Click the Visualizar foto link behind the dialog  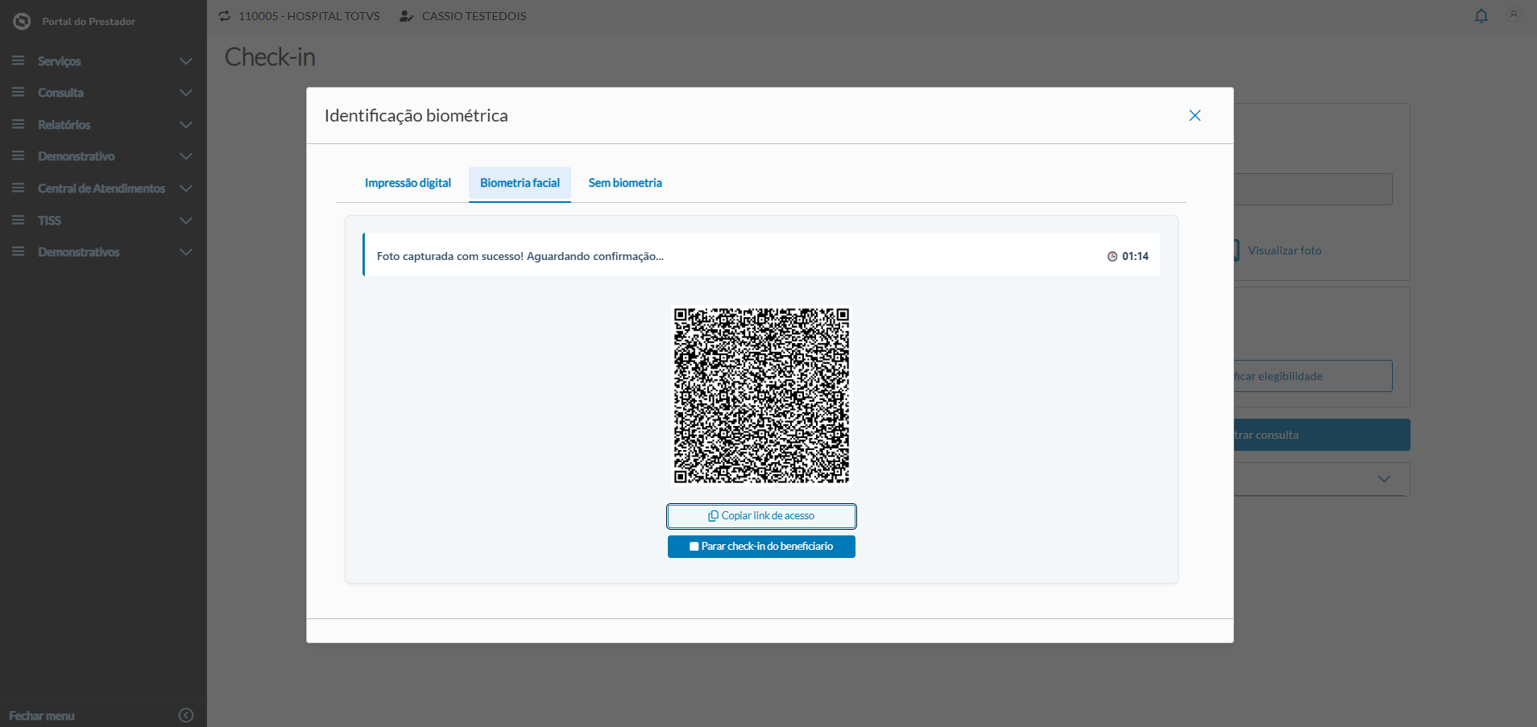(x=1285, y=251)
